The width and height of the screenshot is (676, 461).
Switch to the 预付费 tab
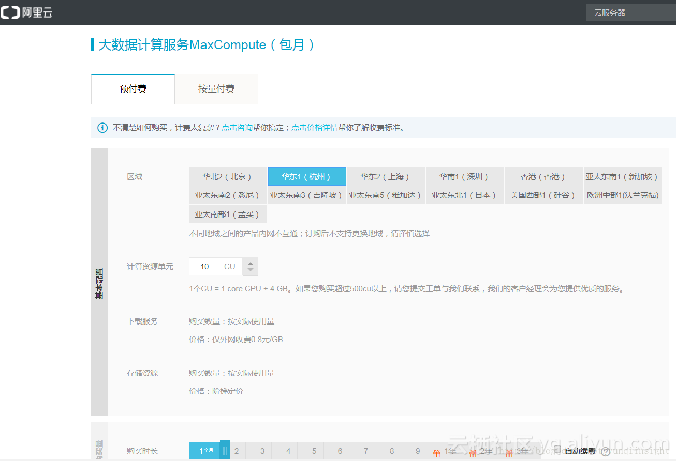[133, 88]
